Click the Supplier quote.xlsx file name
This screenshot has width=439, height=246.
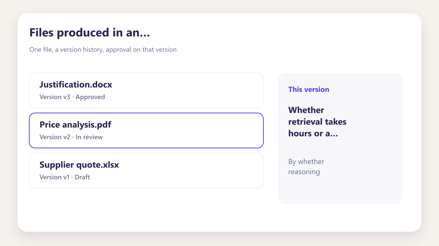79,165
